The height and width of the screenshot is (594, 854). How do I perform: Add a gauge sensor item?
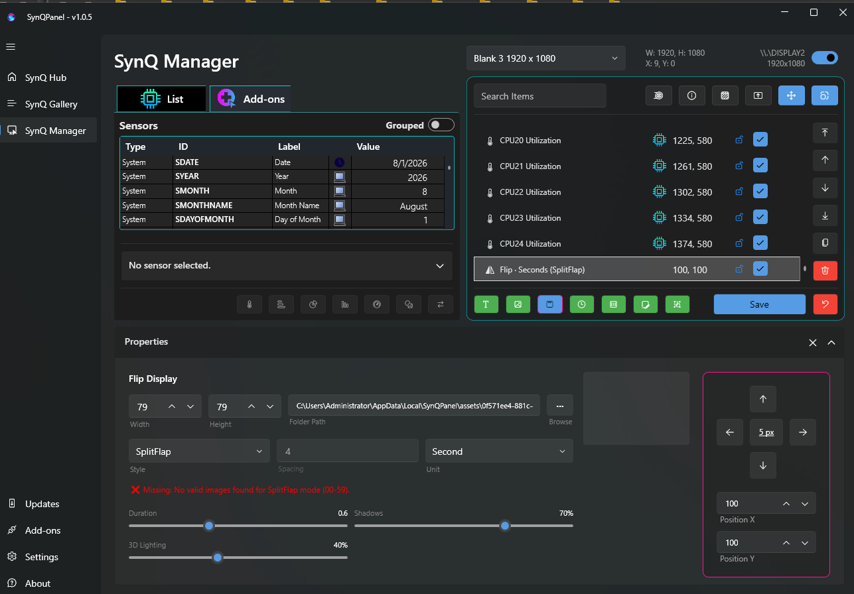[377, 304]
